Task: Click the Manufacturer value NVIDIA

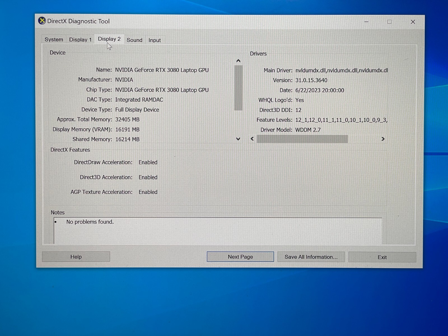Action: [124, 80]
